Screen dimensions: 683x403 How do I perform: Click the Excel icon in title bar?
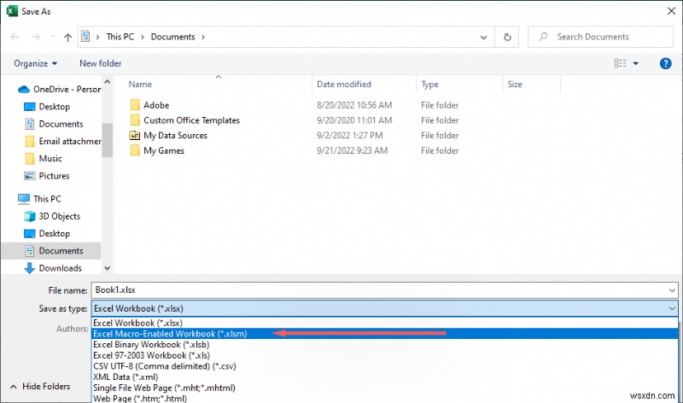click(x=12, y=11)
